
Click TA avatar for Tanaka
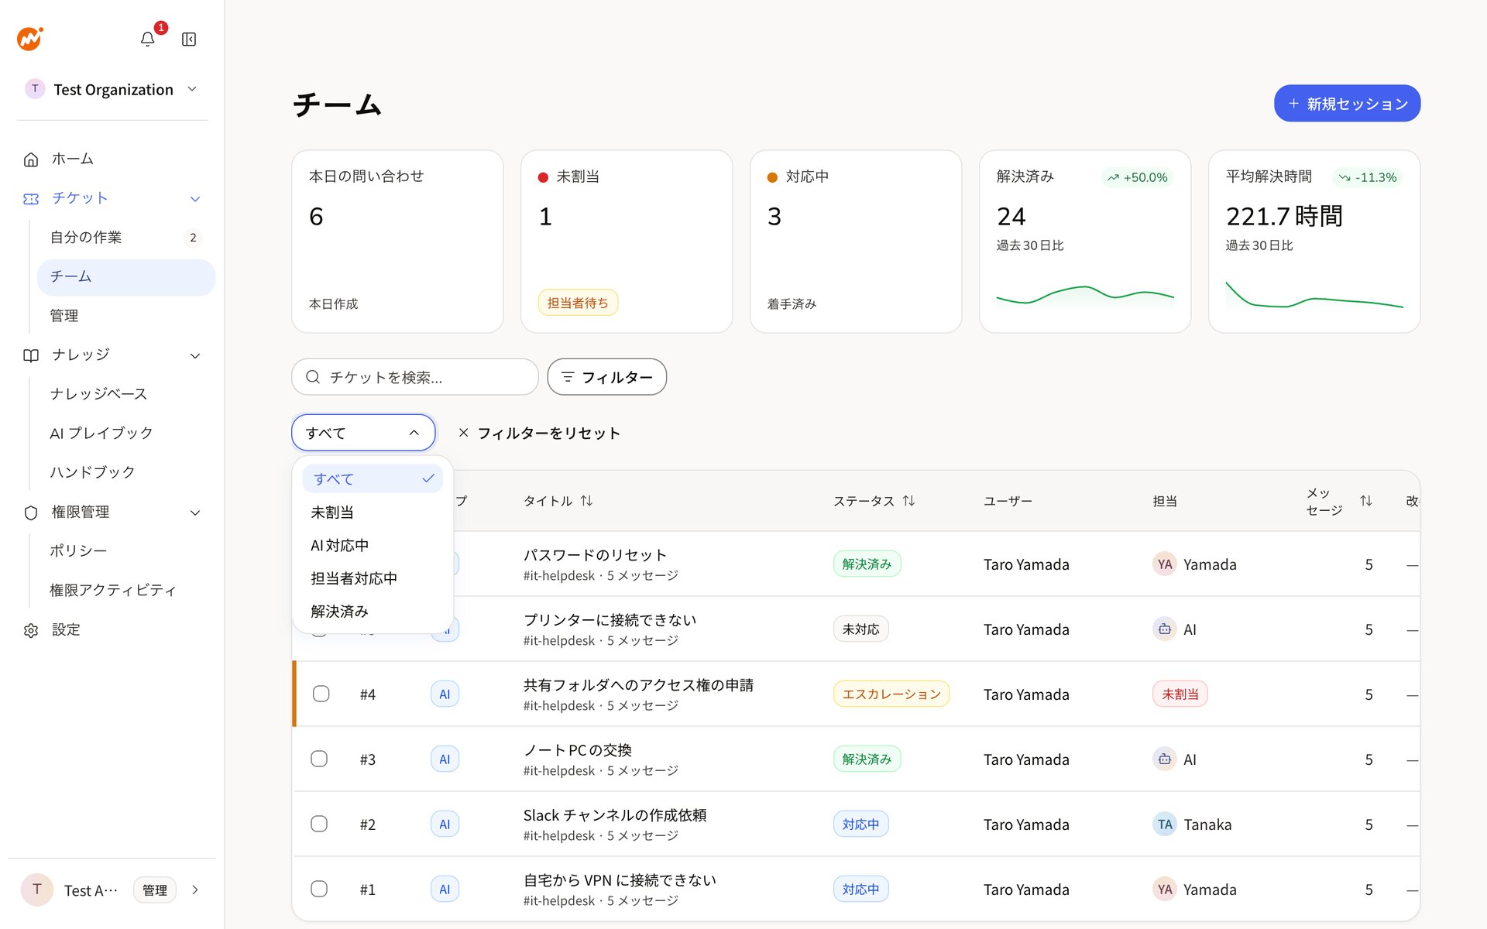pos(1165,824)
